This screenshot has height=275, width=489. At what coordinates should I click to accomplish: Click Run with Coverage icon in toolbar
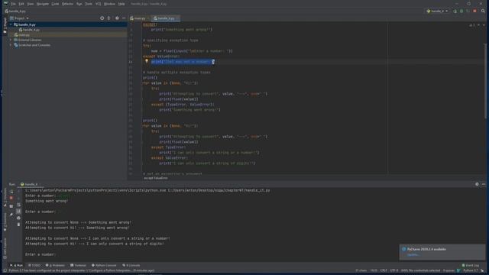click(x=468, y=11)
